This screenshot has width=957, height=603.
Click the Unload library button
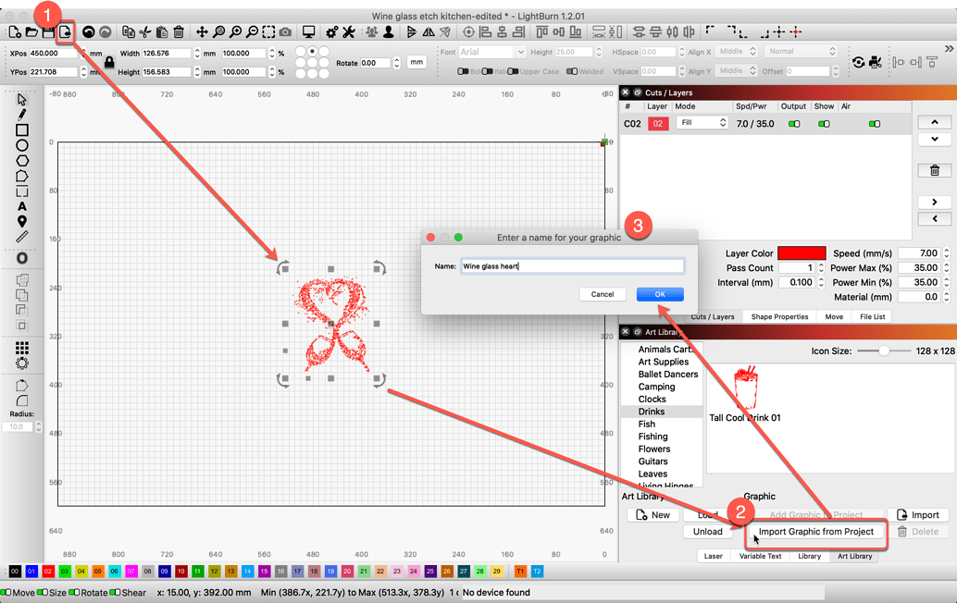pyautogui.click(x=707, y=532)
